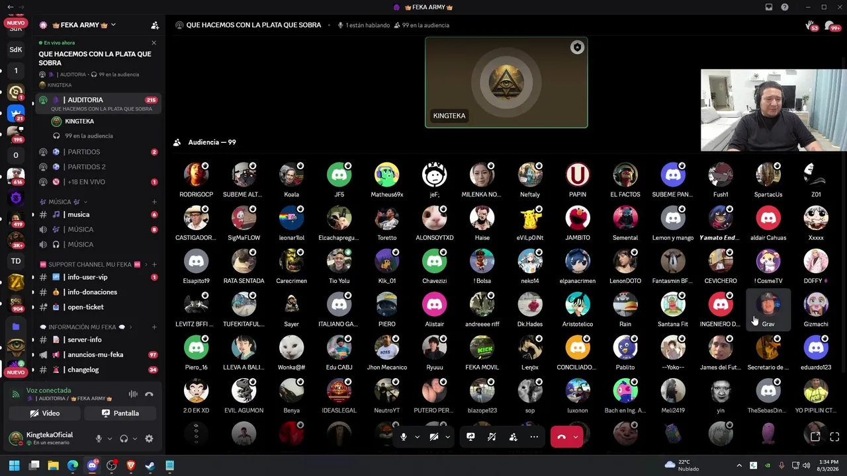Enter full screen stage view
The height and width of the screenshot is (476, 847).
(x=834, y=437)
